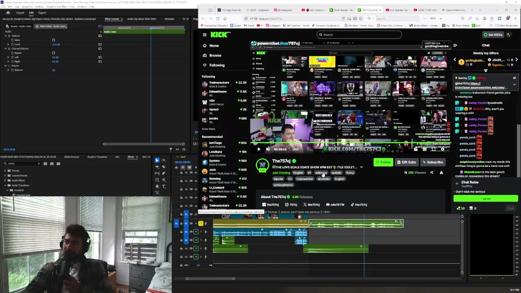Viewport: 521px width, 293px height.
Task: Toggle the Volume Mute checkbox
Action: point(53,40)
